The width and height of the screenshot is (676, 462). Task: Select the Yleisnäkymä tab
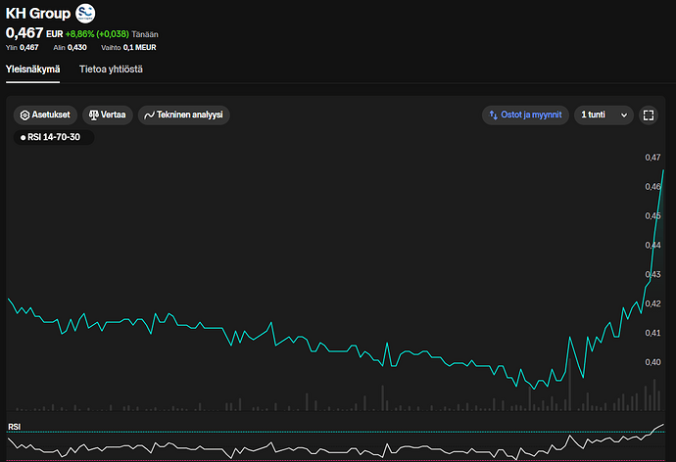(32, 69)
